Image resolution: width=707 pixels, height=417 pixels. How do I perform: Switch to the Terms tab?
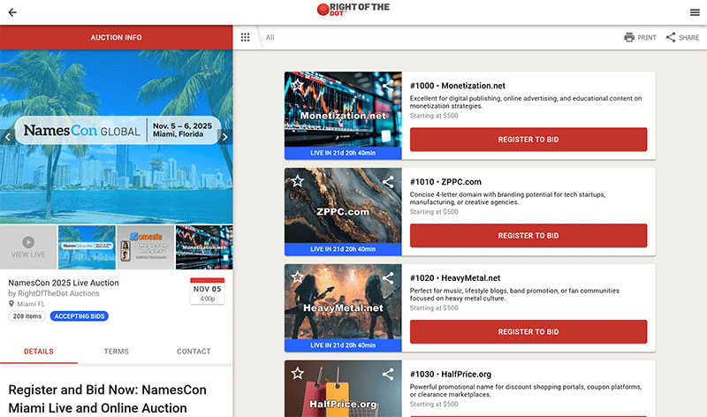116,352
